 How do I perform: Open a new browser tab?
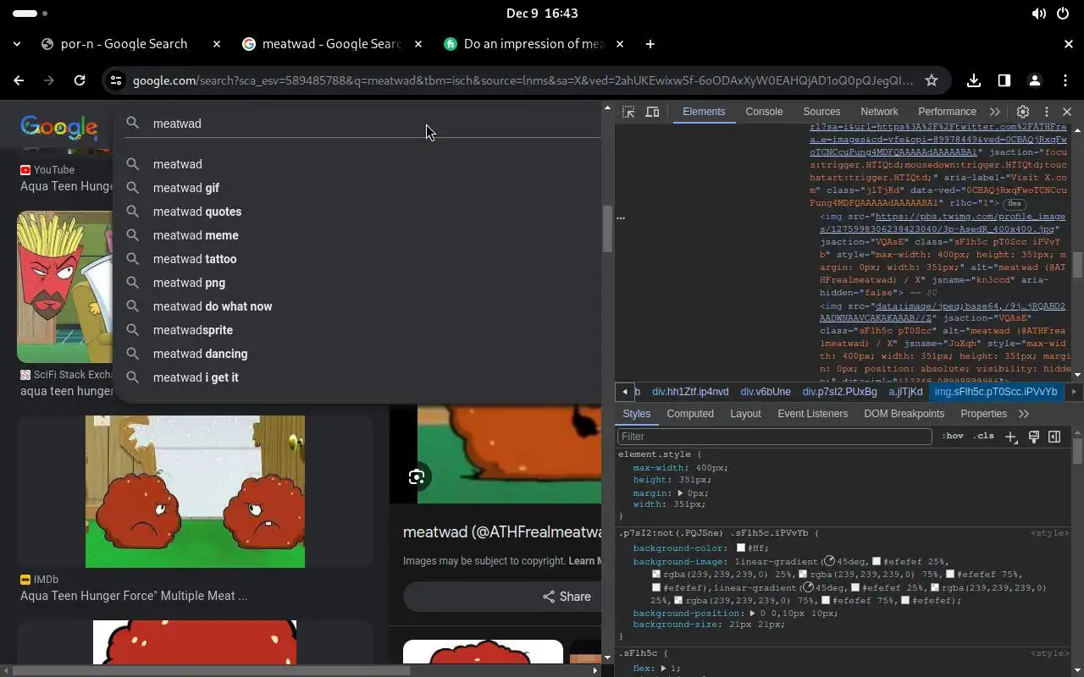[650, 44]
